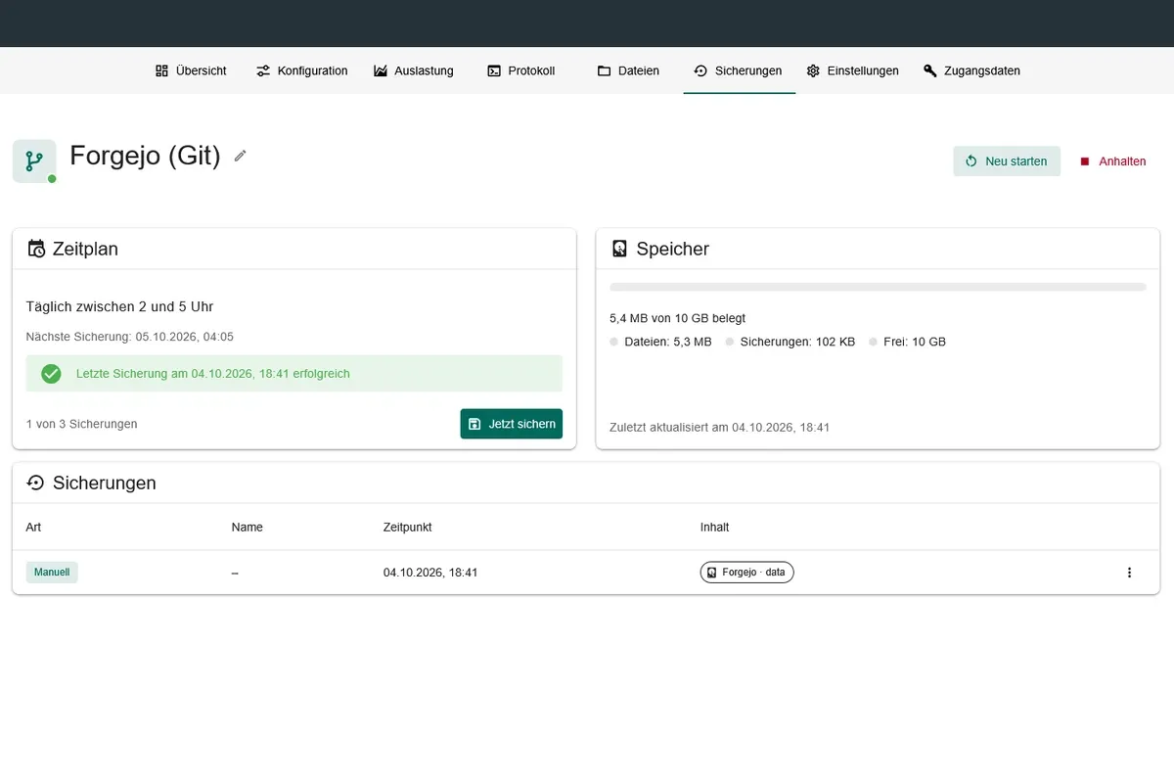
Task: Click the Manuell type badge
Action: click(x=52, y=573)
